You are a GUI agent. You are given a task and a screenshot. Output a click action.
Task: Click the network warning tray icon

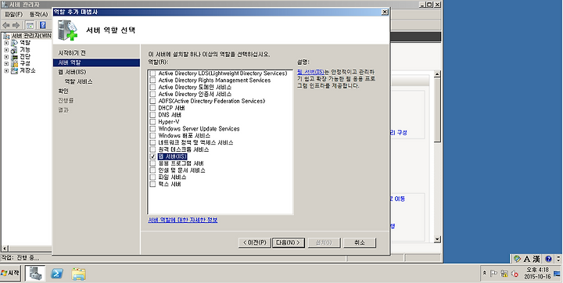tap(504, 274)
